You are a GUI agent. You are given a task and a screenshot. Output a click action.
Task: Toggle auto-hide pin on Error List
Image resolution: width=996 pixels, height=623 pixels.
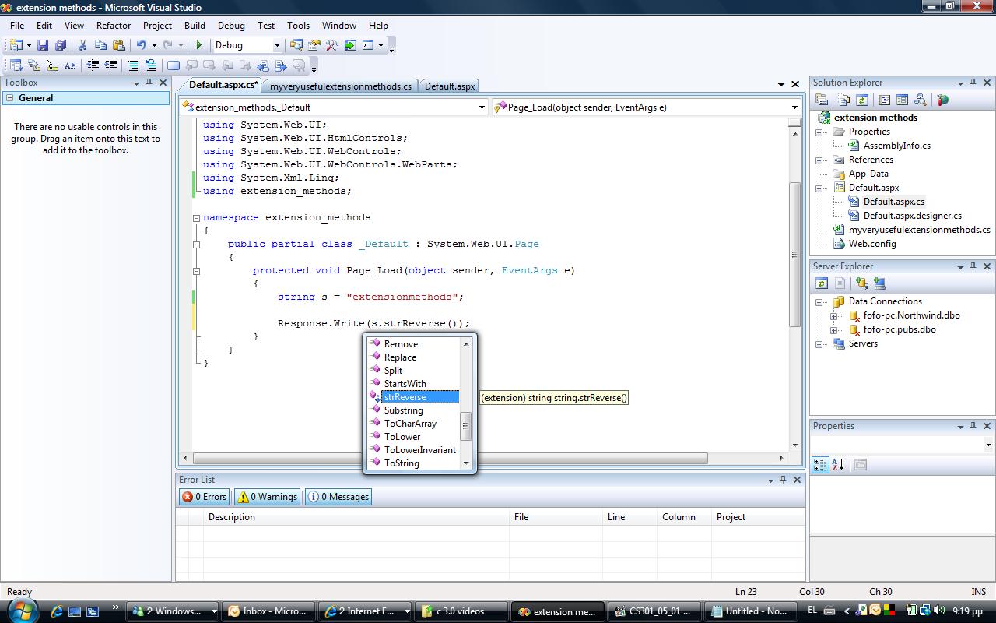click(x=784, y=480)
